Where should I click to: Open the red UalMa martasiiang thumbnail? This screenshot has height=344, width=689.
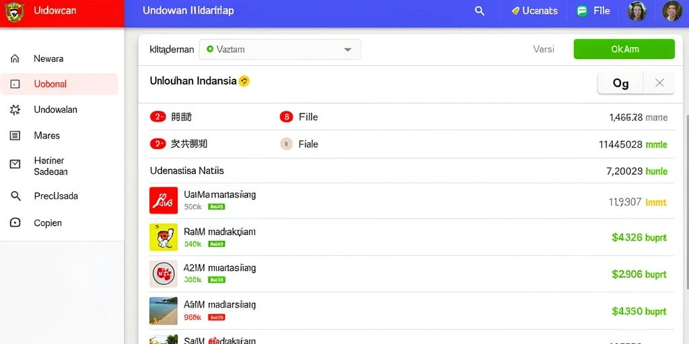[164, 200]
